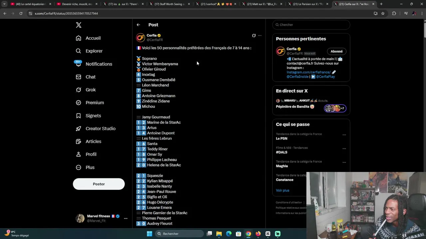Launch Microsoft Edge from the taskbar
Screen dimensions: 426x239
click(x=229, y=234)
